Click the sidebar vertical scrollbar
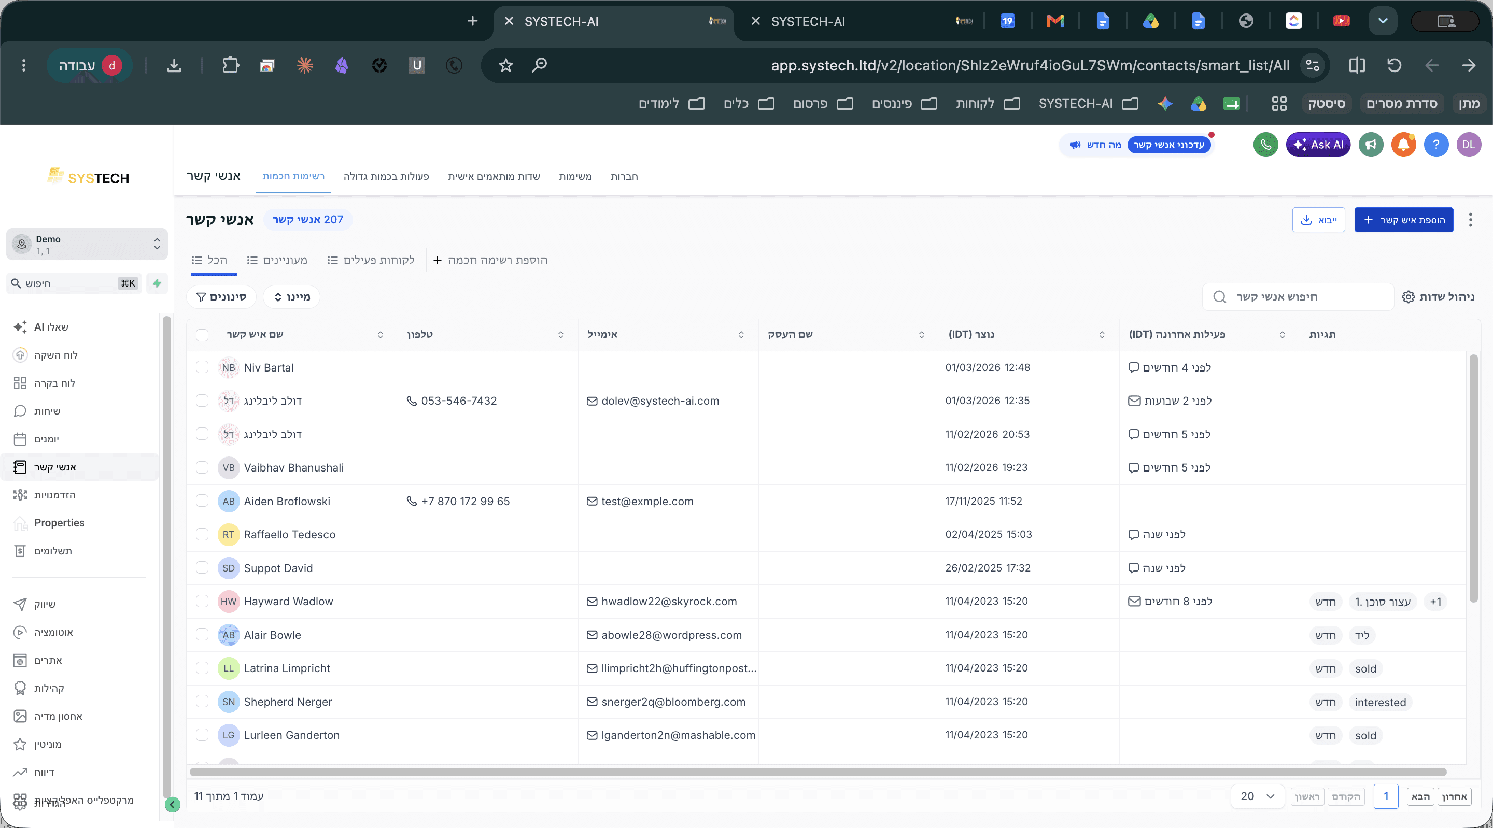This screenshot has height=828, width=1493. click(167, 556)
